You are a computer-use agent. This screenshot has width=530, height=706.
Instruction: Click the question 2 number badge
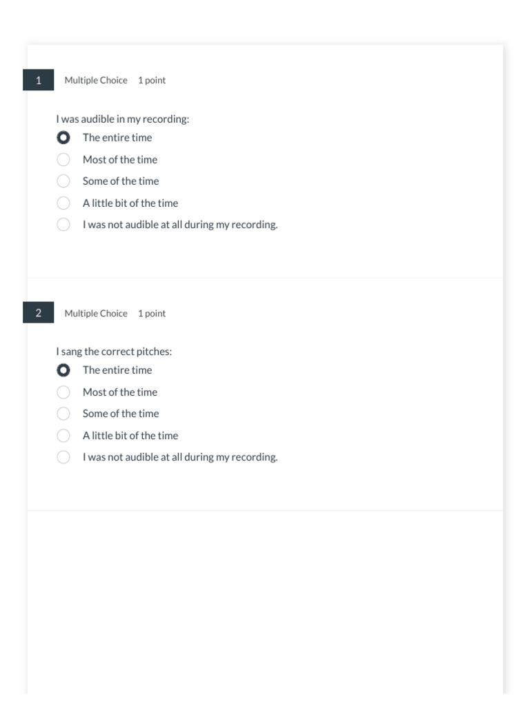pos(39,313)
